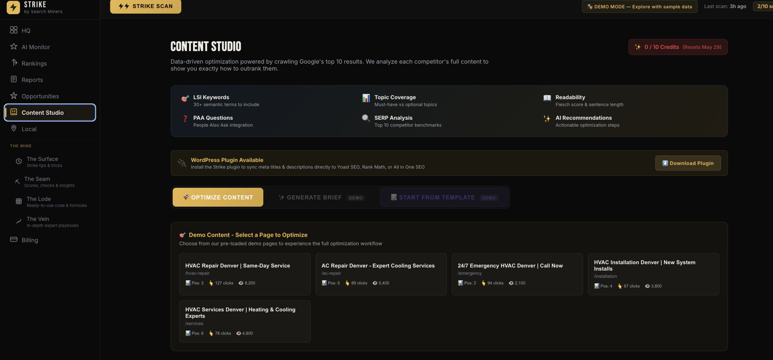Click the Topic Coverage bar chart icon

coord(366,98)
